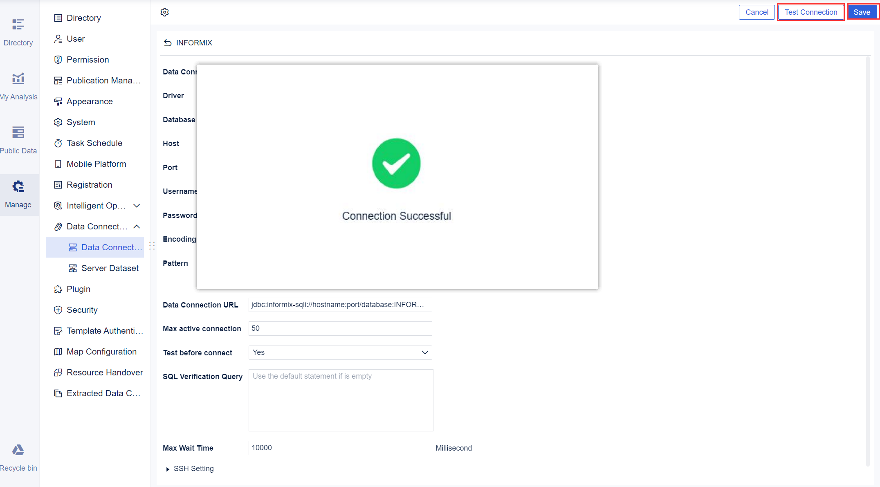The image size is (880, 487).
Task: Click the Template Authentication icon
Action: [x=58, y=331]
